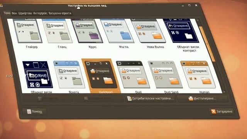Open the Тема tab
This screenshot has width=247, height=139.
(7, 13)
